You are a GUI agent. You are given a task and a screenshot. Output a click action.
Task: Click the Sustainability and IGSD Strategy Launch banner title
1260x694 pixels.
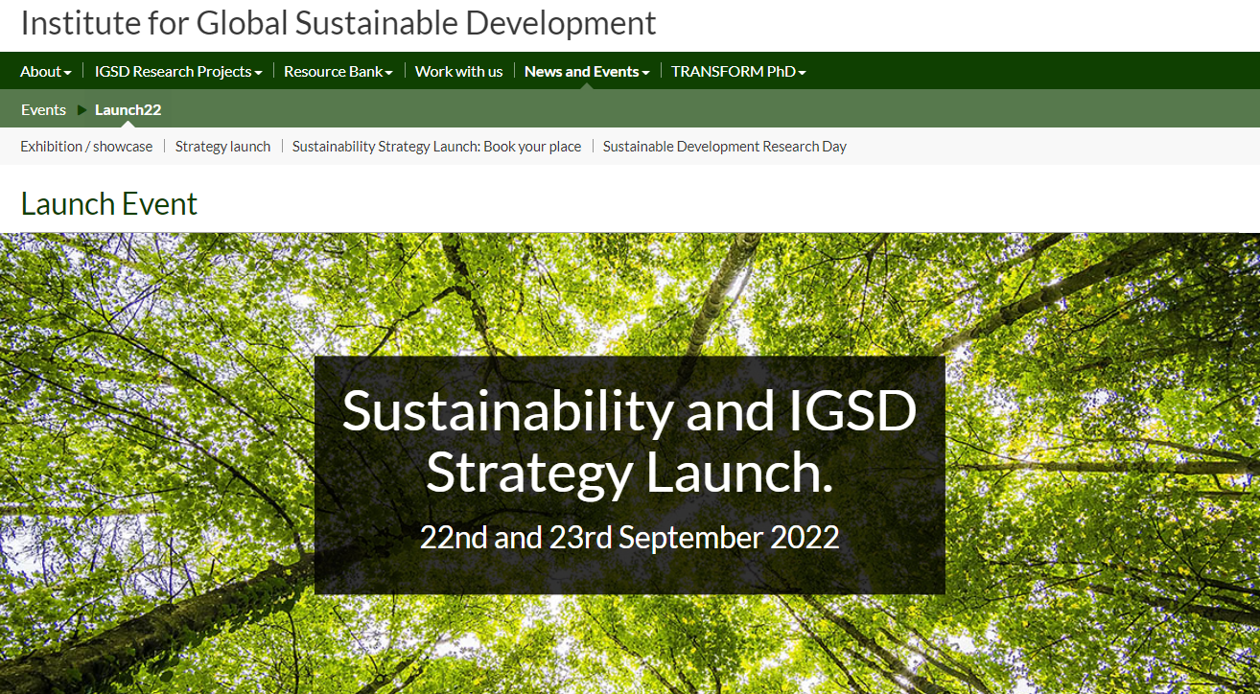click(629, 441)
